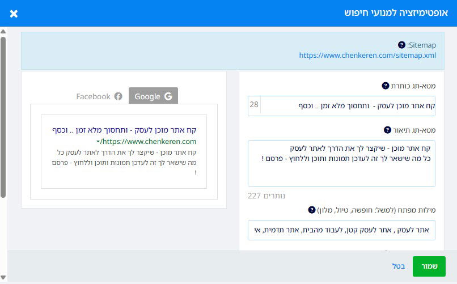
Task: Switch to the Google preview tab
Action: tap(153, 96)
